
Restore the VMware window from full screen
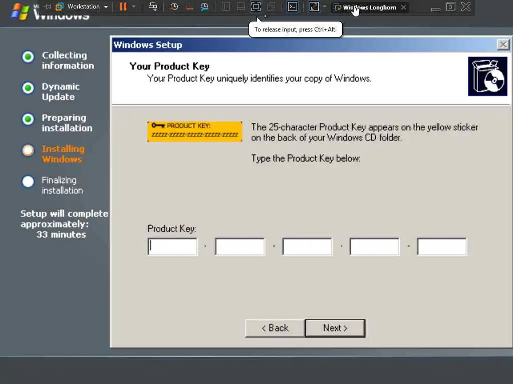pyautogui.click(x=451, y=6)
